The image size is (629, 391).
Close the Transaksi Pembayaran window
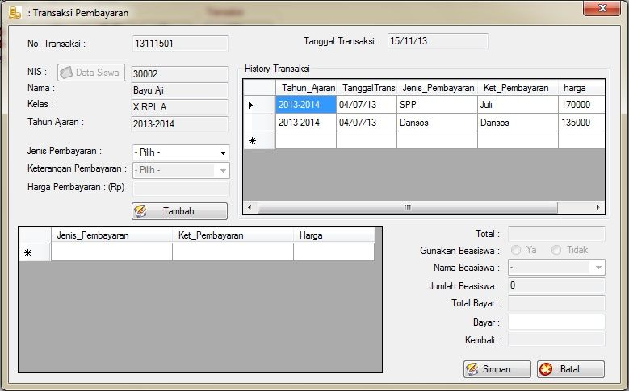pos(602,8)
